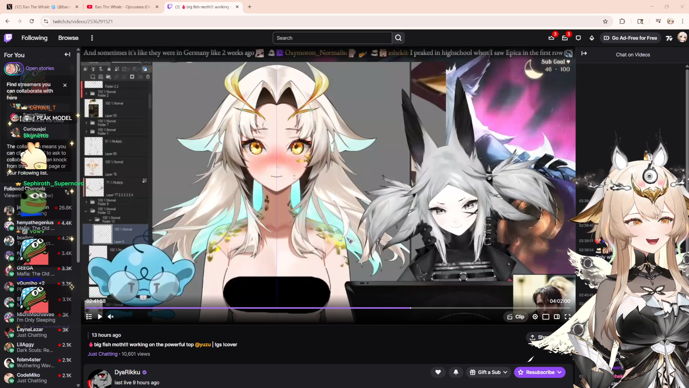
Task: Click the Search input field
Action: point(332,38)
